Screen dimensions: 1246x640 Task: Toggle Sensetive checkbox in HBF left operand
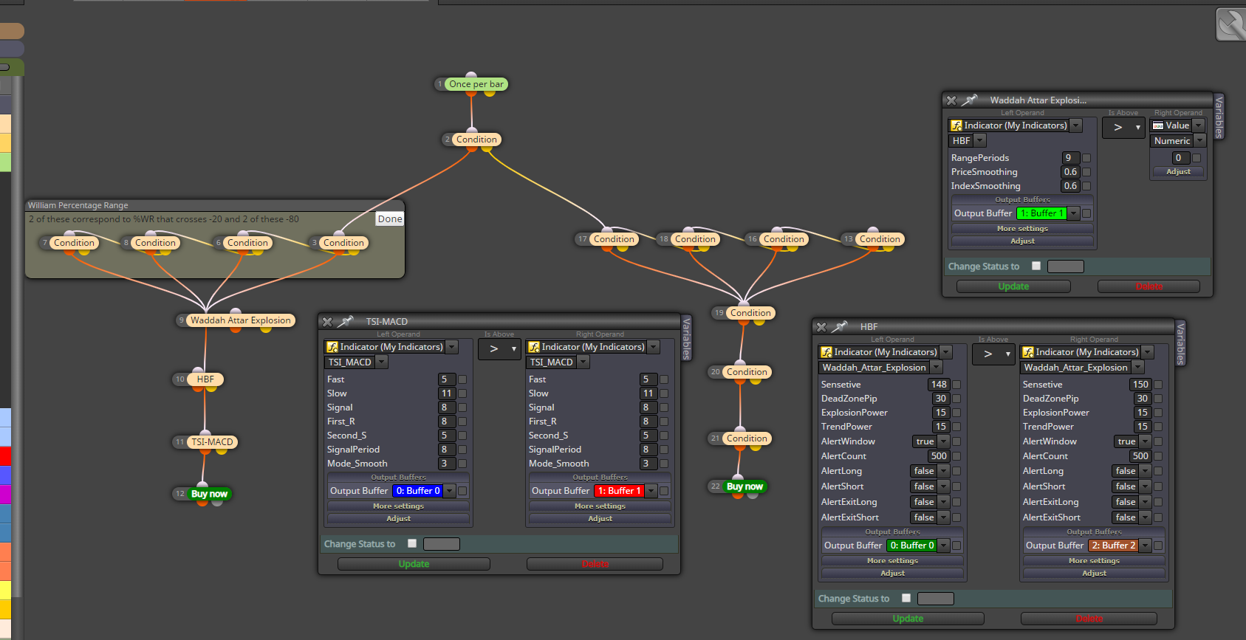956,385
